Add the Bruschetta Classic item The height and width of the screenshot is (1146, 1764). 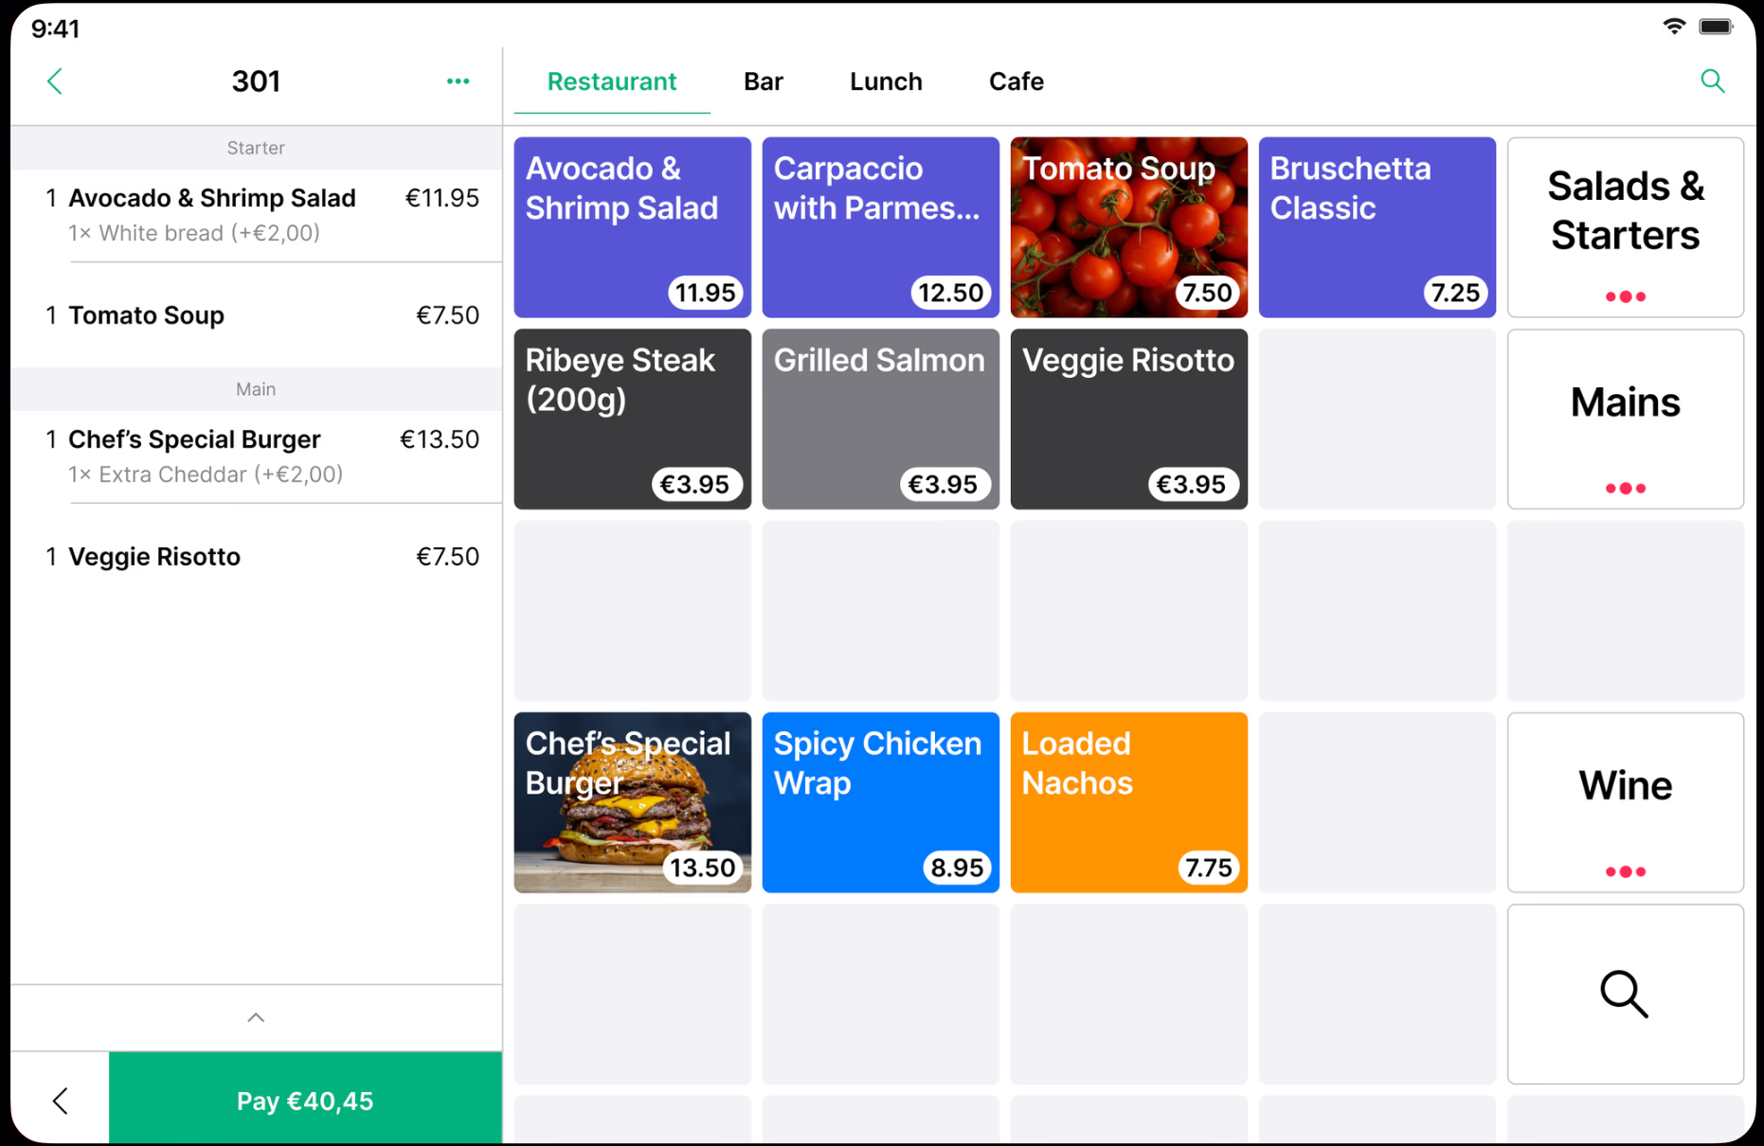point(1377,227)
